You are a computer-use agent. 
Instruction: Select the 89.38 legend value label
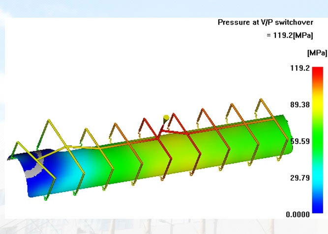(x=299, y=105)
